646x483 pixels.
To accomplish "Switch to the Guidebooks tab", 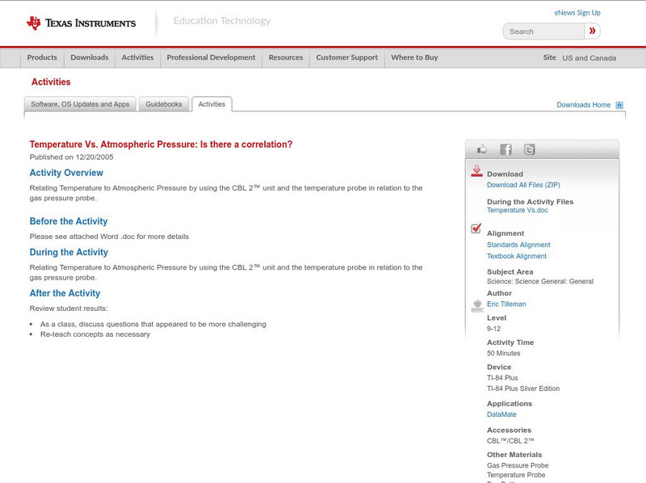I will 164,104.
